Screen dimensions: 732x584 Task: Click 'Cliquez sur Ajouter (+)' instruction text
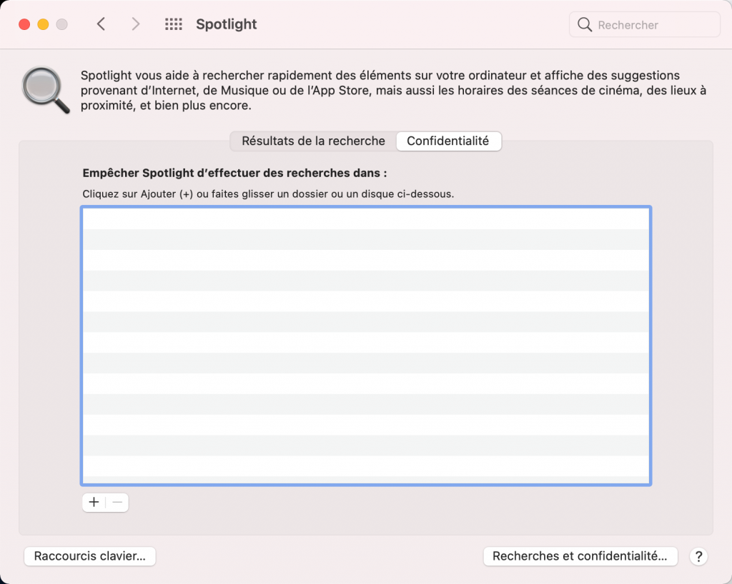coord(269,194)
